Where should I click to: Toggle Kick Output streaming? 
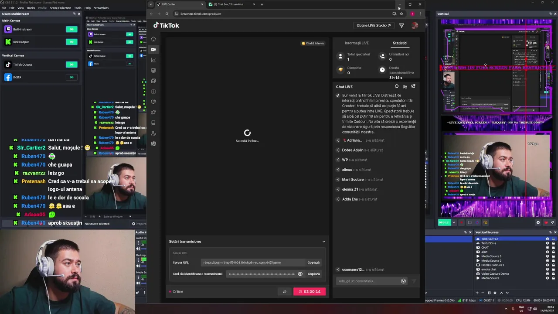[x=71, y=42]
